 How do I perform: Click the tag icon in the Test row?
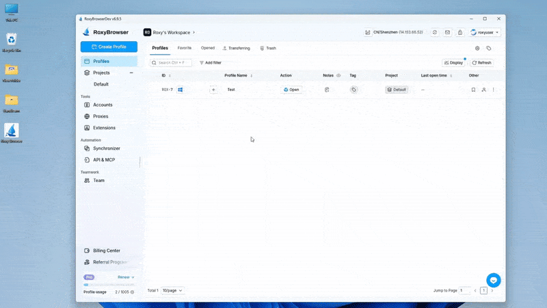353,90
